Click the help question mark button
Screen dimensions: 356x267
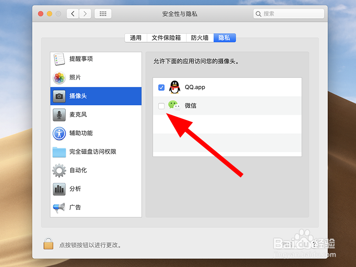pos(314,244)
